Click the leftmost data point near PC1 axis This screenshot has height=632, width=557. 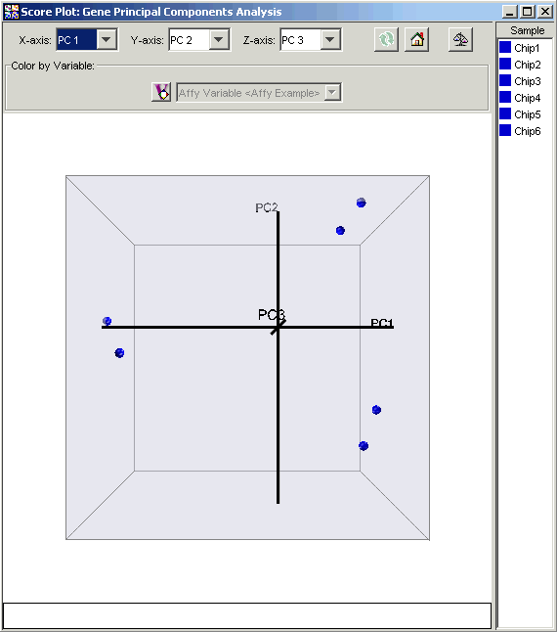point(107,321)
